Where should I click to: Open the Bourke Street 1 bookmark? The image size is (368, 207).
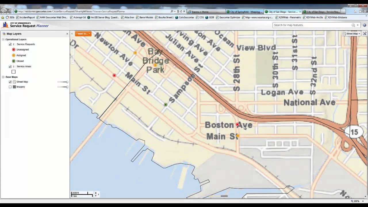[164, 17]
